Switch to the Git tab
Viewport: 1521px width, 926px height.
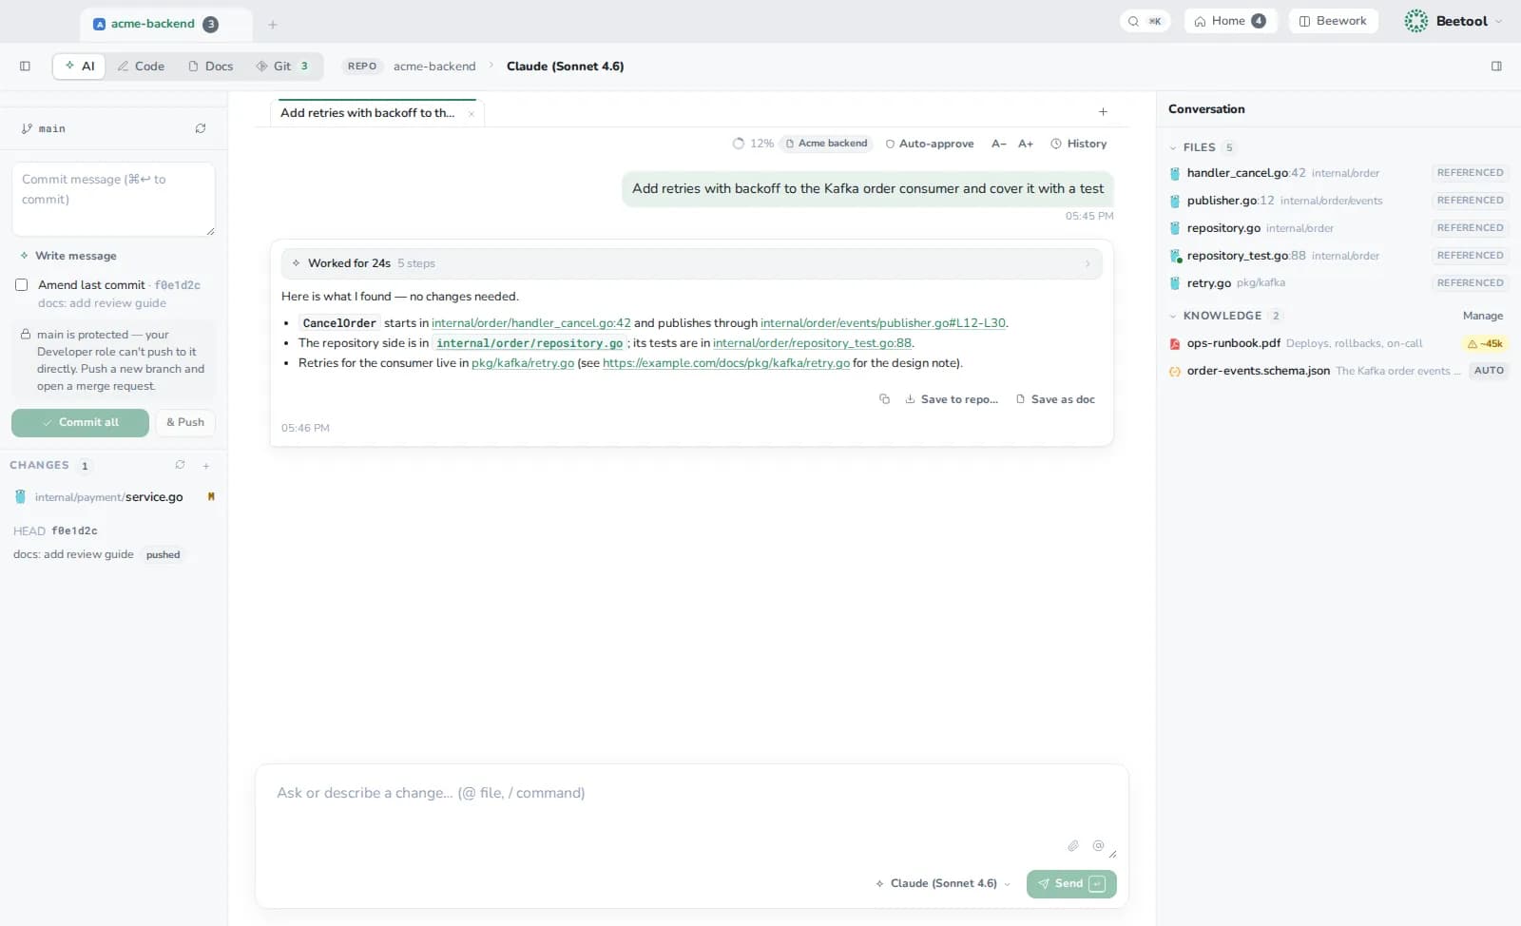pyautogui.click(x=282, y=66)
